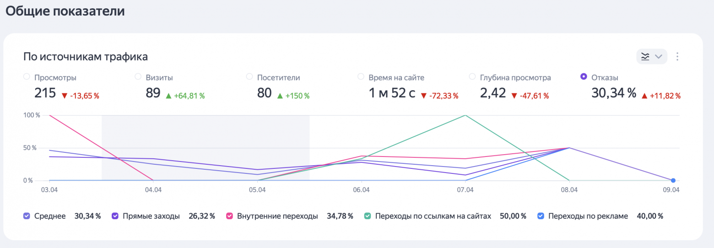Click the 80 Посетители value

point(265,93)
